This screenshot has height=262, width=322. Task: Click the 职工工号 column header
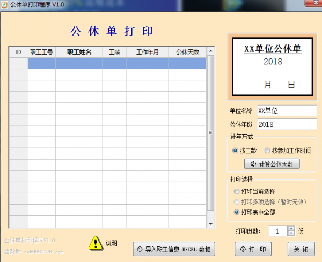click(x=41, y=52)
